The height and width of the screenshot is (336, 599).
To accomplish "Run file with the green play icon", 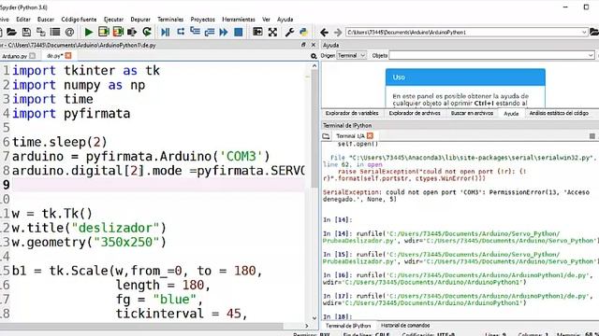I will pyautogui.click(x=89, y=32).
